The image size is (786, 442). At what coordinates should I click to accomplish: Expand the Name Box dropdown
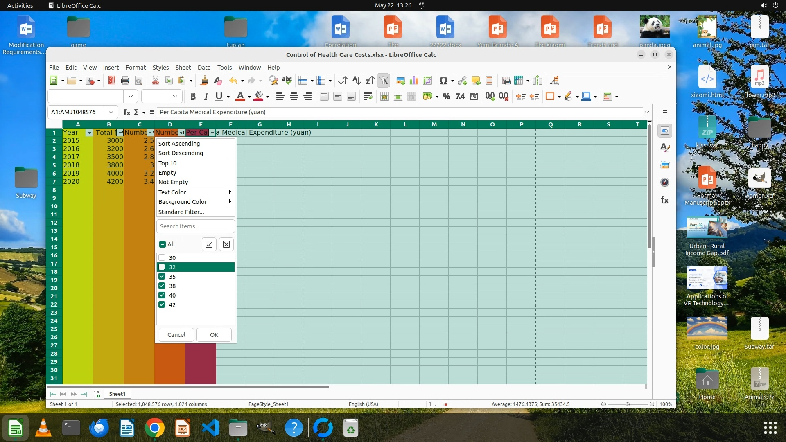pyautogui.click(x=111, y=112)
